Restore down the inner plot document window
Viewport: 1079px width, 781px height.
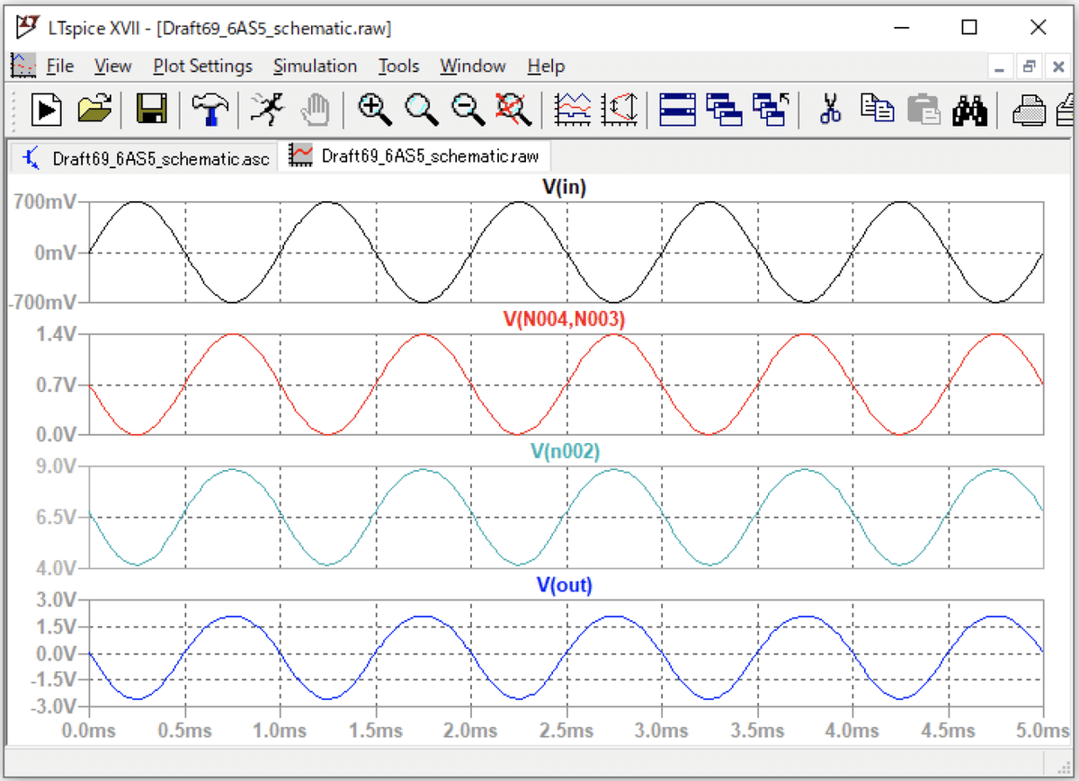(1030, 67)
